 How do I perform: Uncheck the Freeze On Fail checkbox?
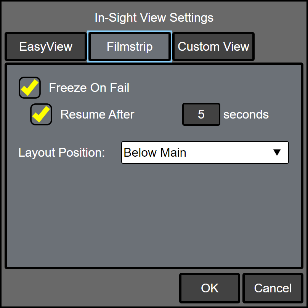tap(30, 88)
